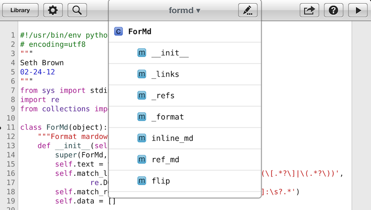Click the class icon beside ForMd
The image size is (371, 210).
(x=118, y=31)
